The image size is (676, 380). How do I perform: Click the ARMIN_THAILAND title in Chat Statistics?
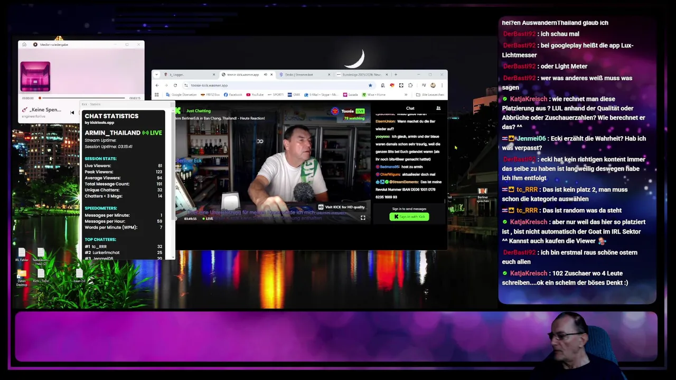pos(112,133)
